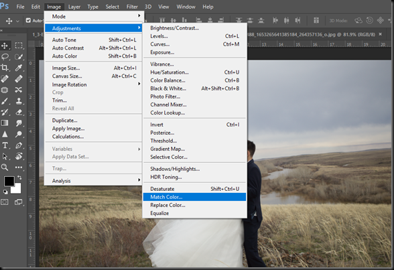Open the Window menu

pyautogui.click(x=186, y=7)
